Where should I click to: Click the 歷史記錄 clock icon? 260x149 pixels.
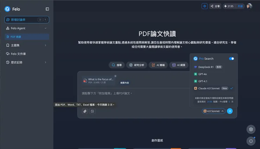click(8, 62)
